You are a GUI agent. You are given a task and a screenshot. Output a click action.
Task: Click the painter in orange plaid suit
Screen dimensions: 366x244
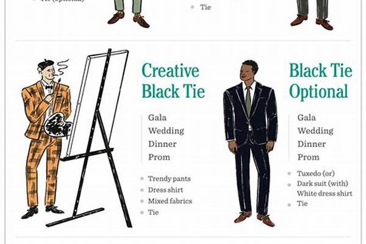(x=46, y=139)
